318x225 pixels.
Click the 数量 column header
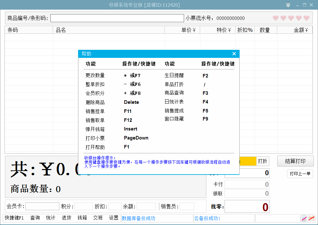[x=266, y=30]
